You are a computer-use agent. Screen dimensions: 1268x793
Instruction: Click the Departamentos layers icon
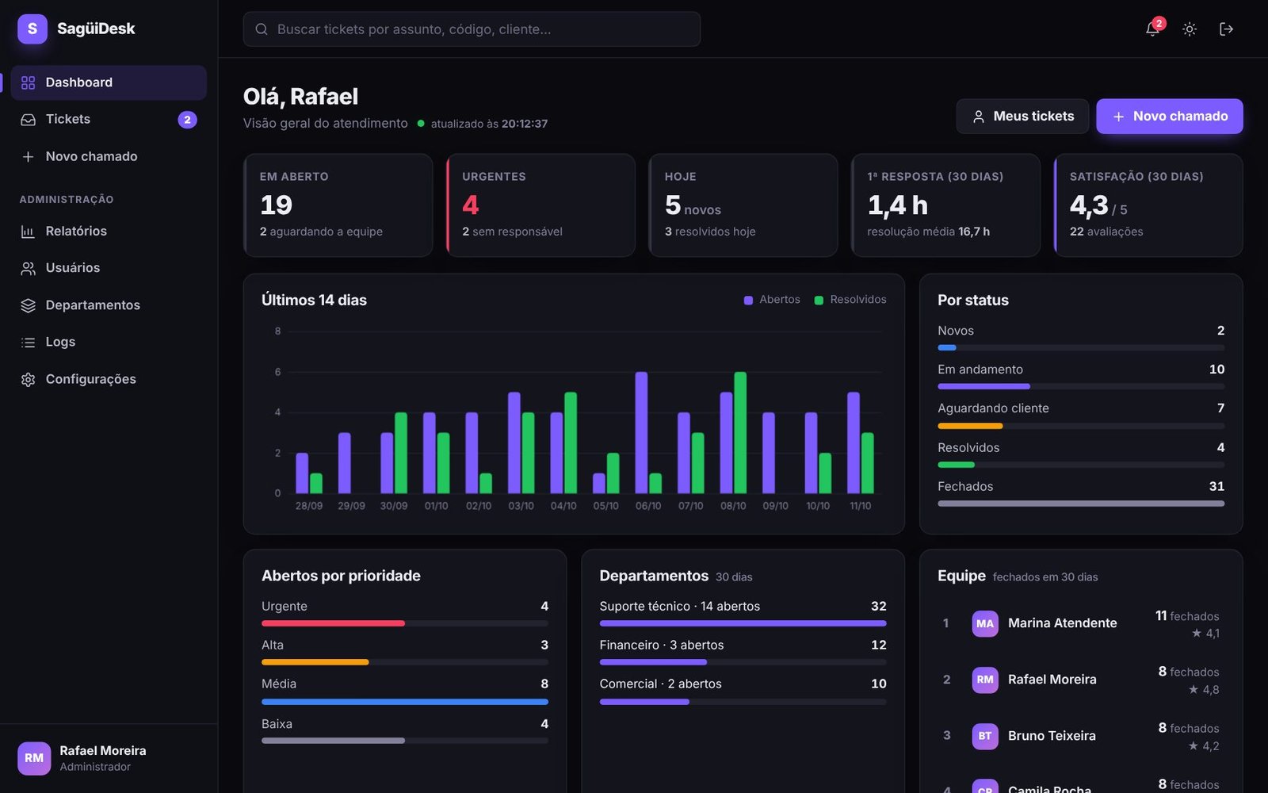29,305
